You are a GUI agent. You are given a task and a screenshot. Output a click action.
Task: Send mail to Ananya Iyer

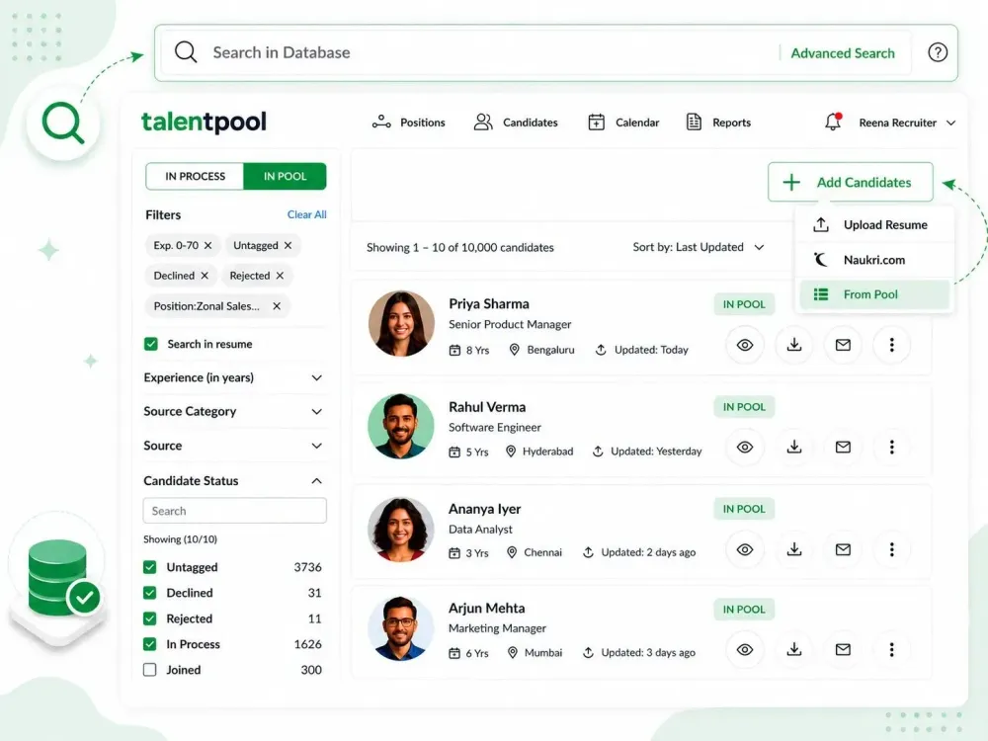coord(843,549)
